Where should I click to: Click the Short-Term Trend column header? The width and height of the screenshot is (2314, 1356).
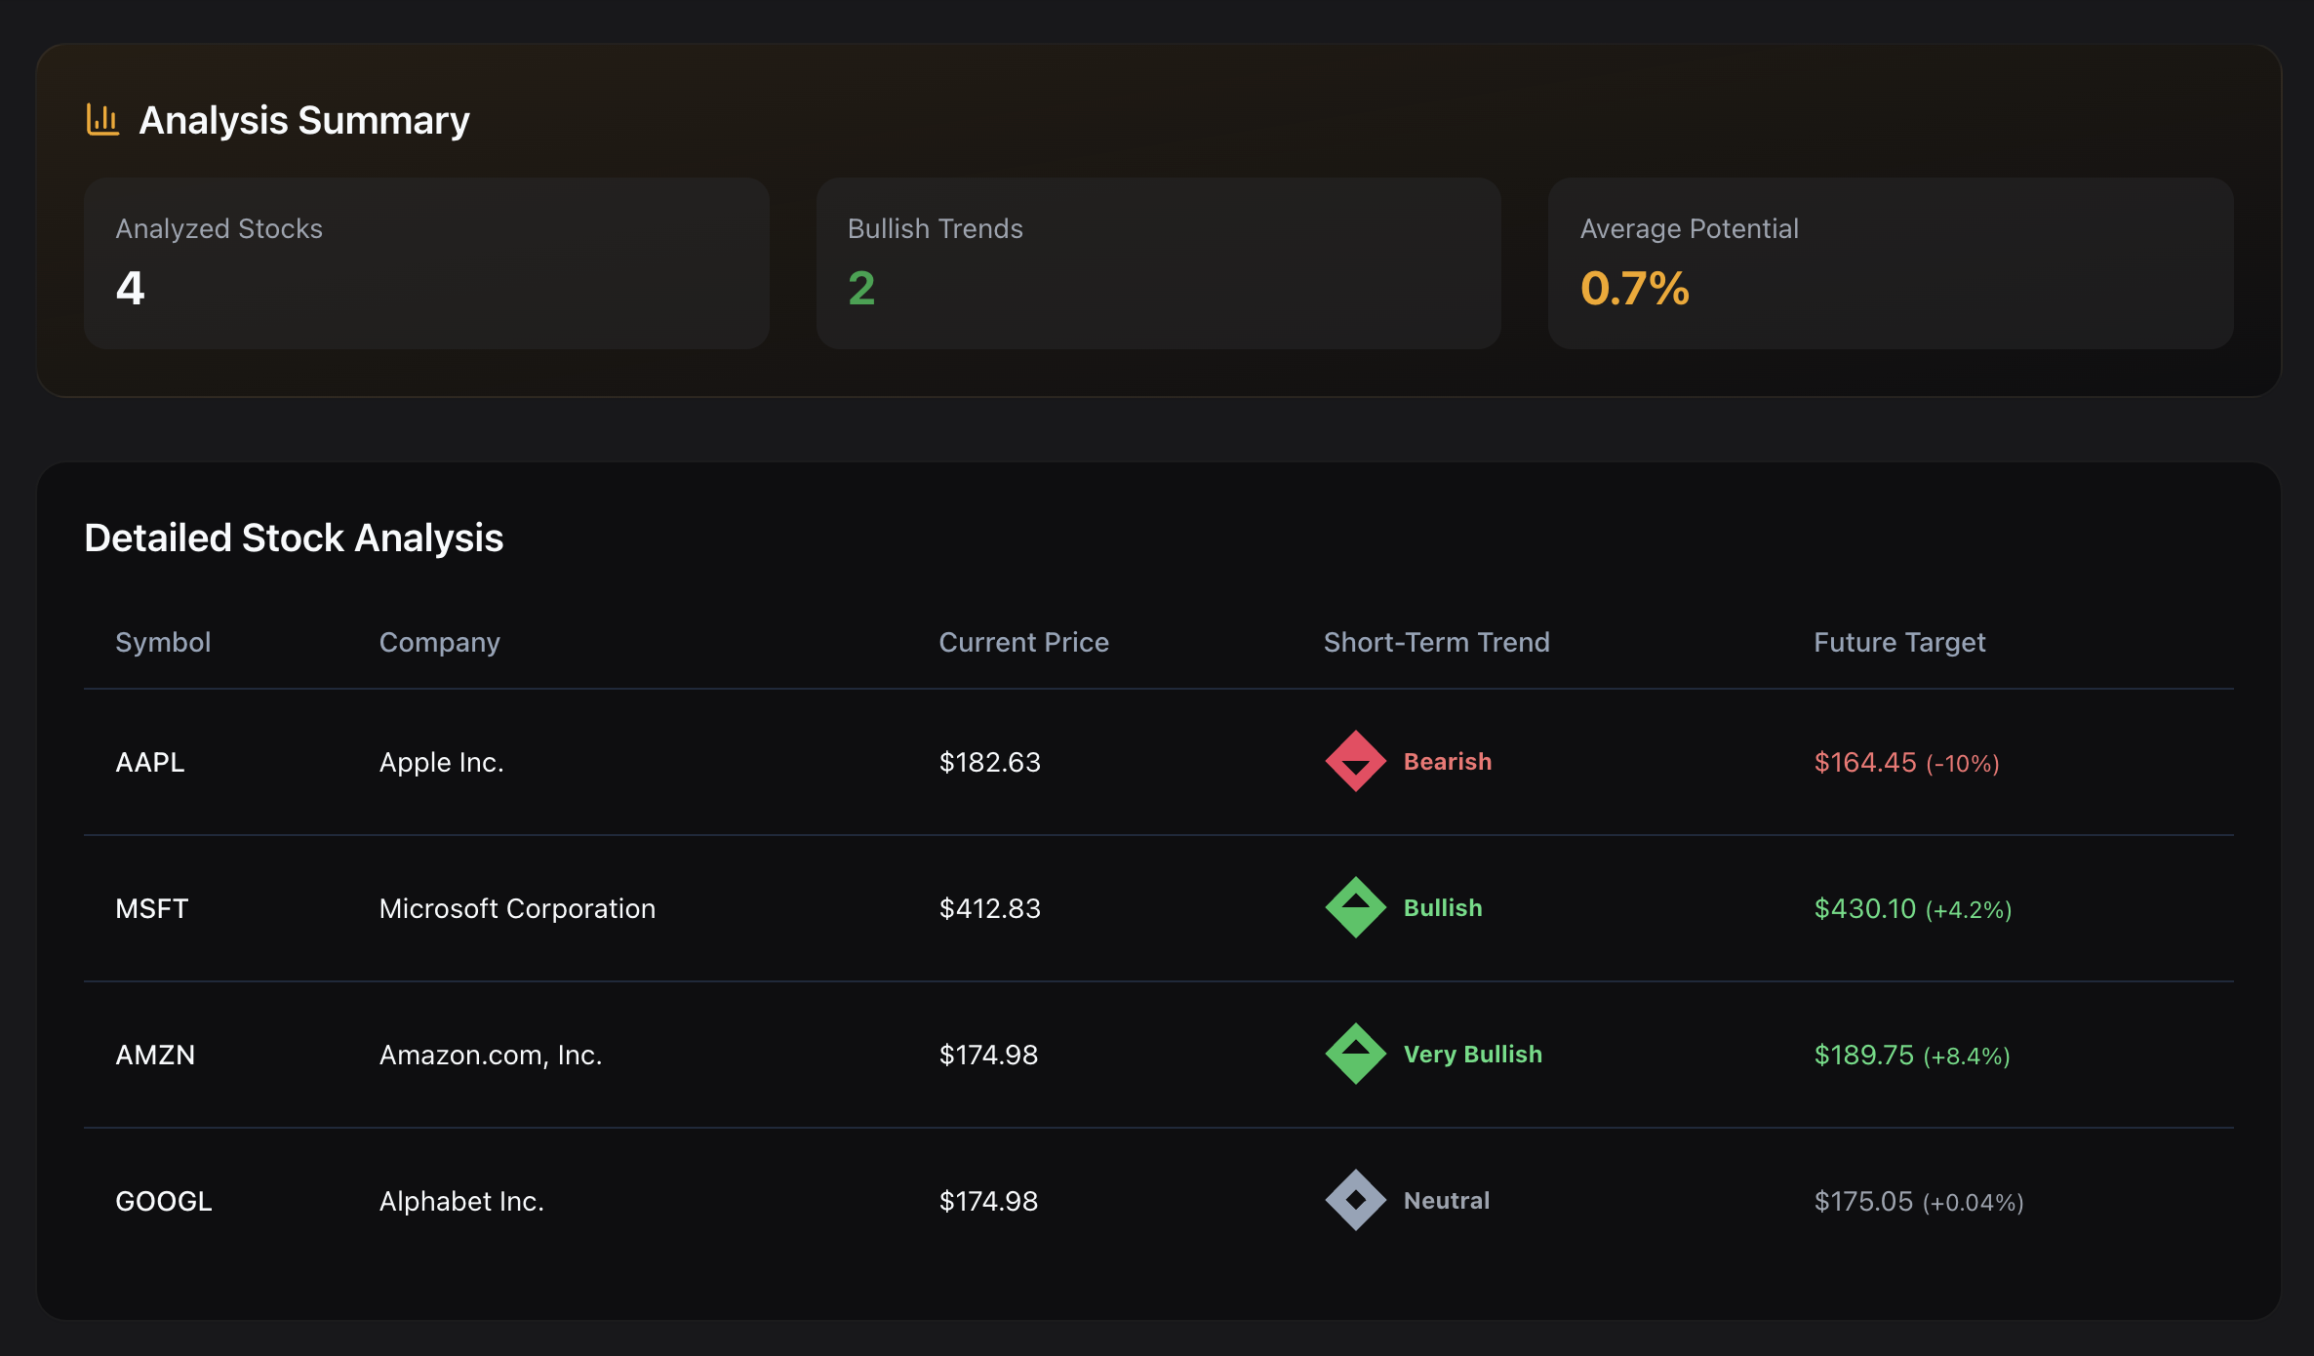tap(1436, 642)
